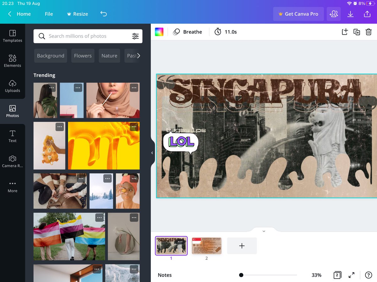Click the 33% zoom level
Screen dimensions: 377x282
pyautogui.click(x=316, y=275)
